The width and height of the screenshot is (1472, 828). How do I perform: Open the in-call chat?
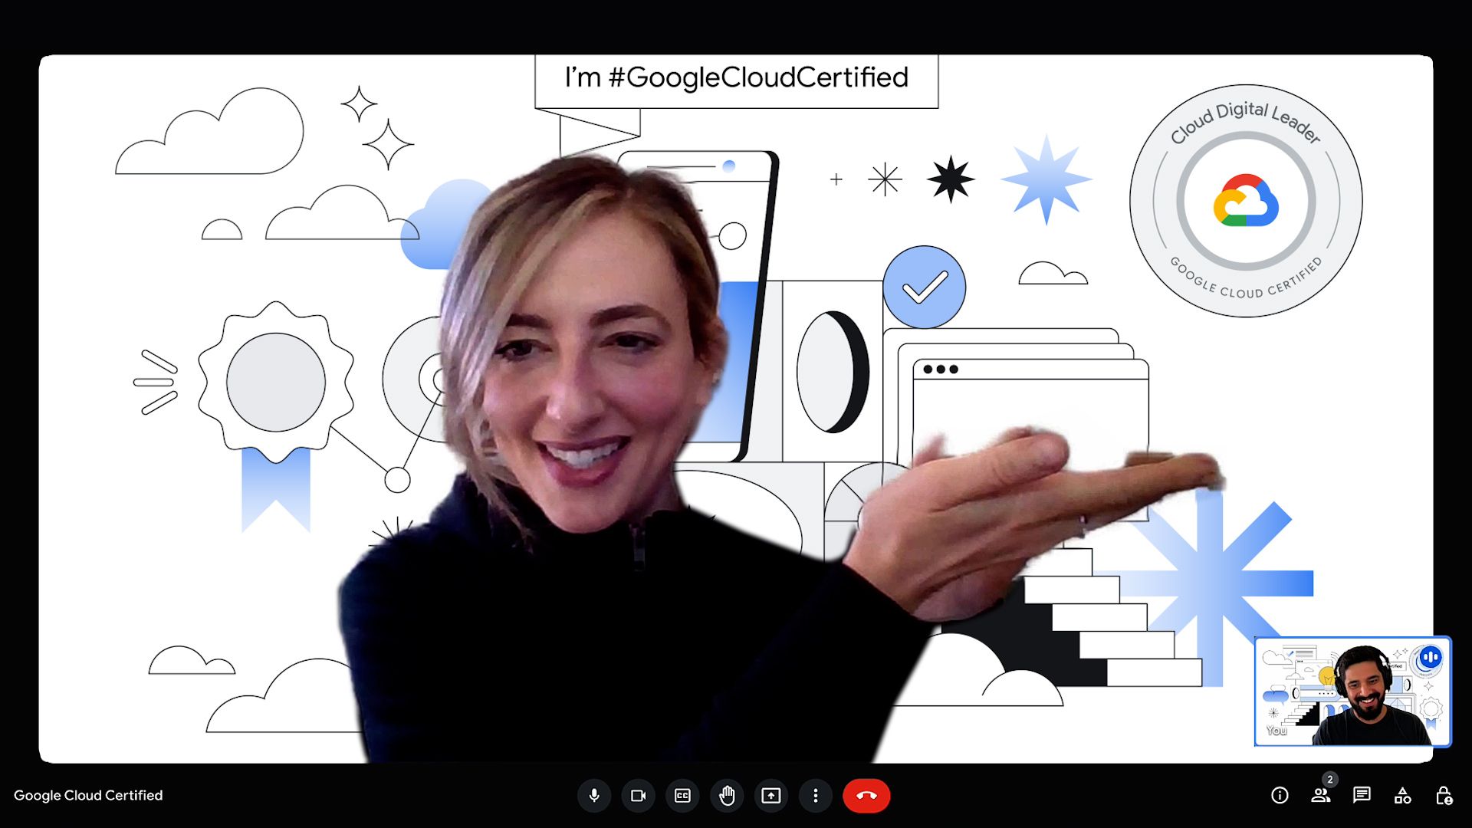pos(1362,796)
